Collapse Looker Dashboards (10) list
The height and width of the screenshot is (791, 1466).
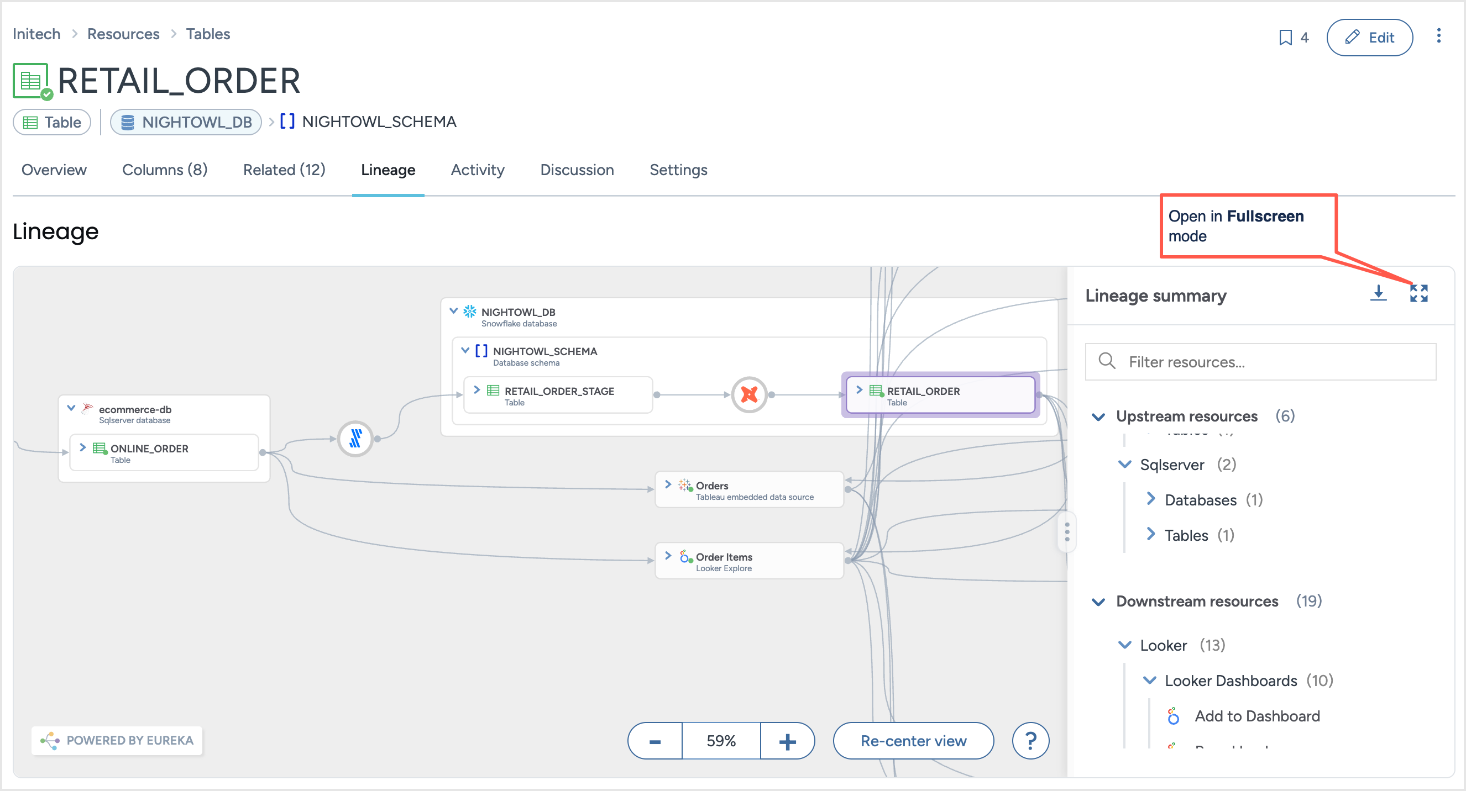[1150, 680]
